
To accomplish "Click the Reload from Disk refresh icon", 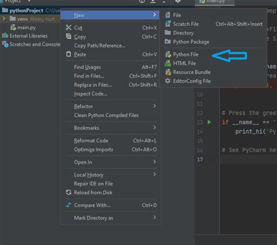I will [x=68, y=192].
